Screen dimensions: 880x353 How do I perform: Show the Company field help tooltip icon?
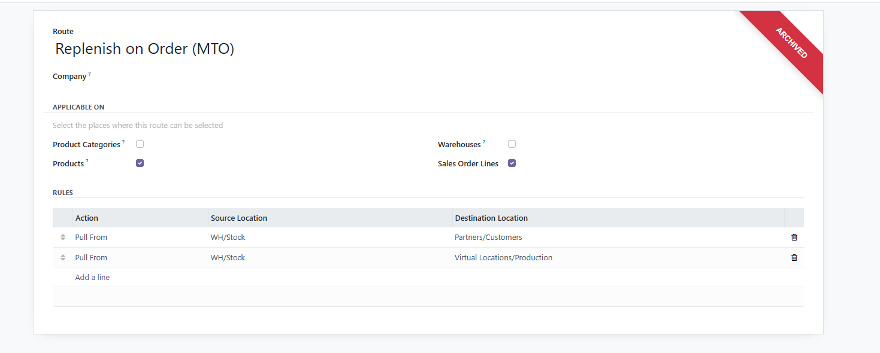pyautogui.click(x=90, y=74)
